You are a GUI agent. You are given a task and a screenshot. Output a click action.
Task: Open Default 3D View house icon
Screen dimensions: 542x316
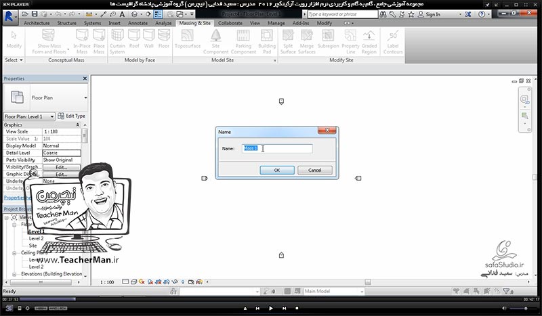tap(134, 14)
